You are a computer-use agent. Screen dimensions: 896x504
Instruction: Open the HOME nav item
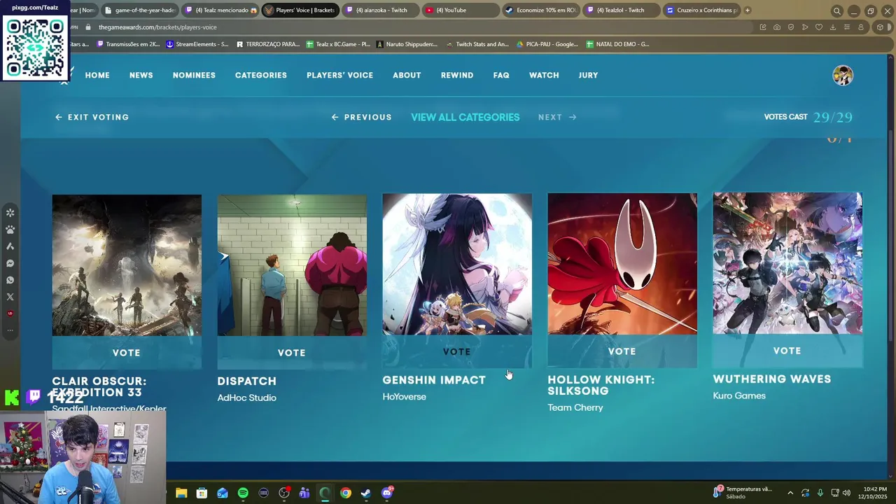(97, 75)
